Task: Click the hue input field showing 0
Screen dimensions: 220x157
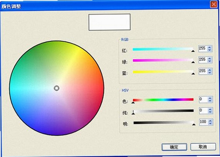Action: (x=204, y=99)
